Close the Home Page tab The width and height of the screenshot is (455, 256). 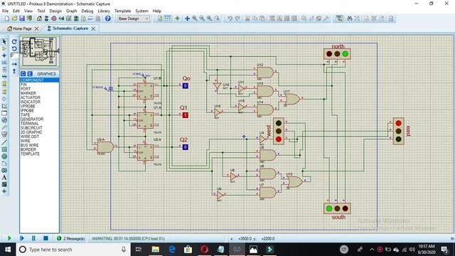tap(36, 28)
